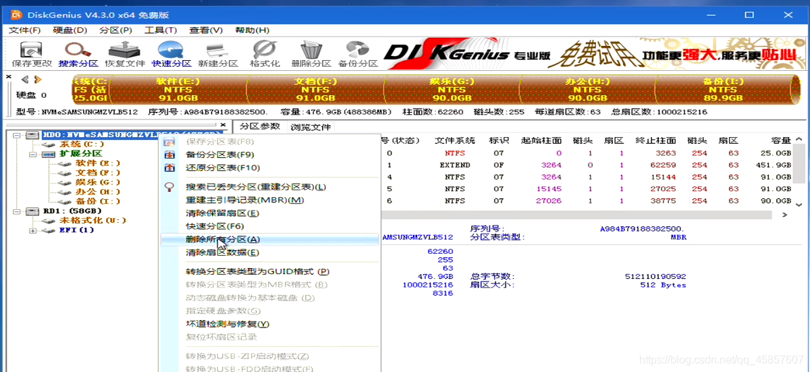Choose 还原分区表(F10) from context menu
The width and height of the screenshot is (810, 372).
pyautogui.click(x=269, y=167)
